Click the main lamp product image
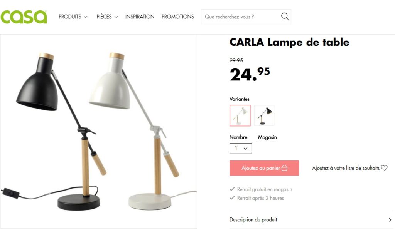The width and height of the screenshot is (395, 229). (x=98, y=131)
